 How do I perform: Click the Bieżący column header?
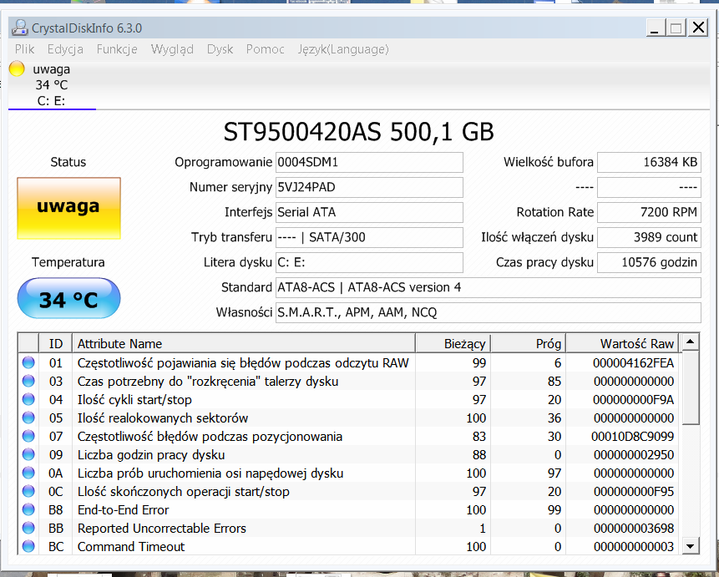click(x=453, y=343)
